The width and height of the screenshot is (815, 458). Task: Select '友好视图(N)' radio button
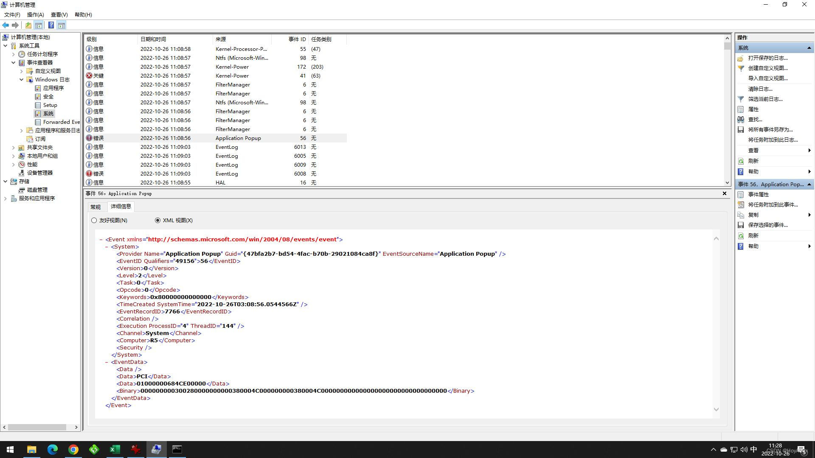[x=95, y=221]
